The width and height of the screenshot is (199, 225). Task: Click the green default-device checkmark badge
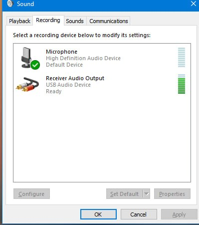click(35, 65)
